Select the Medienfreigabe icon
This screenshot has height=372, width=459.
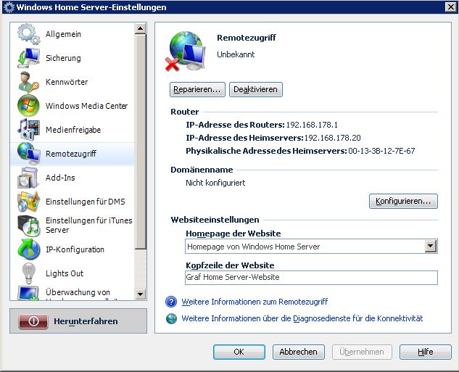(28, 130)
